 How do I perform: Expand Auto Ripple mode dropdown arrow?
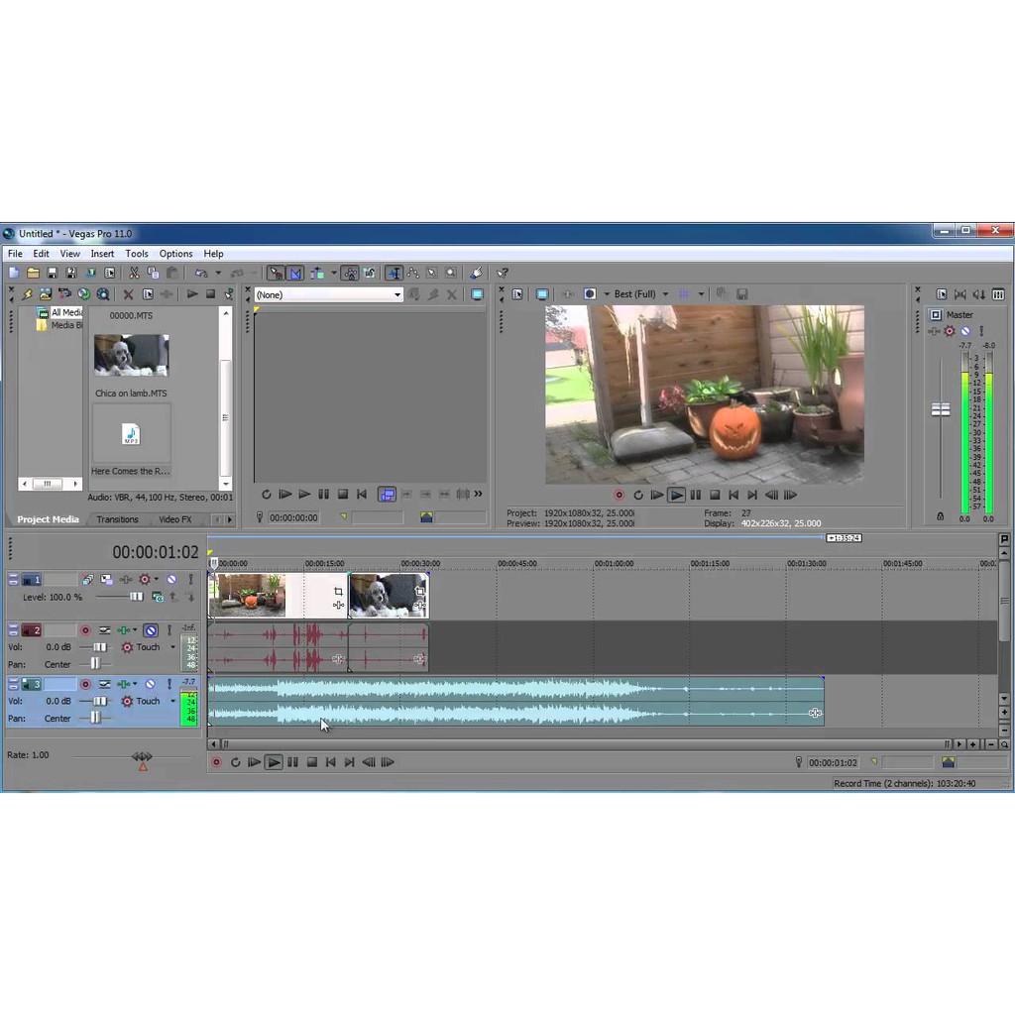click(x=334, y=274)
